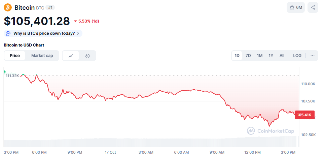
Task: Click the red 105.41K current price label
Action: point(305,115)
